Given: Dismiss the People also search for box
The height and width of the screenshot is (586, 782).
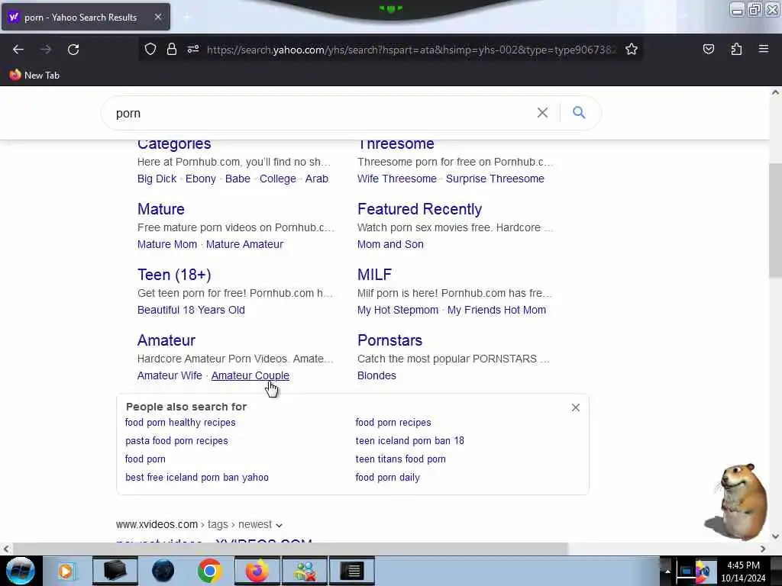Looking at the screenshot, I should [576, 407].
